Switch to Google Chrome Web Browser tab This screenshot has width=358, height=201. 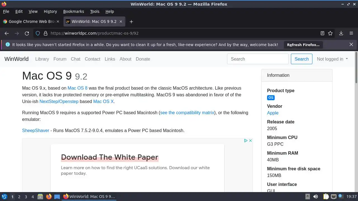coord(31,21)
